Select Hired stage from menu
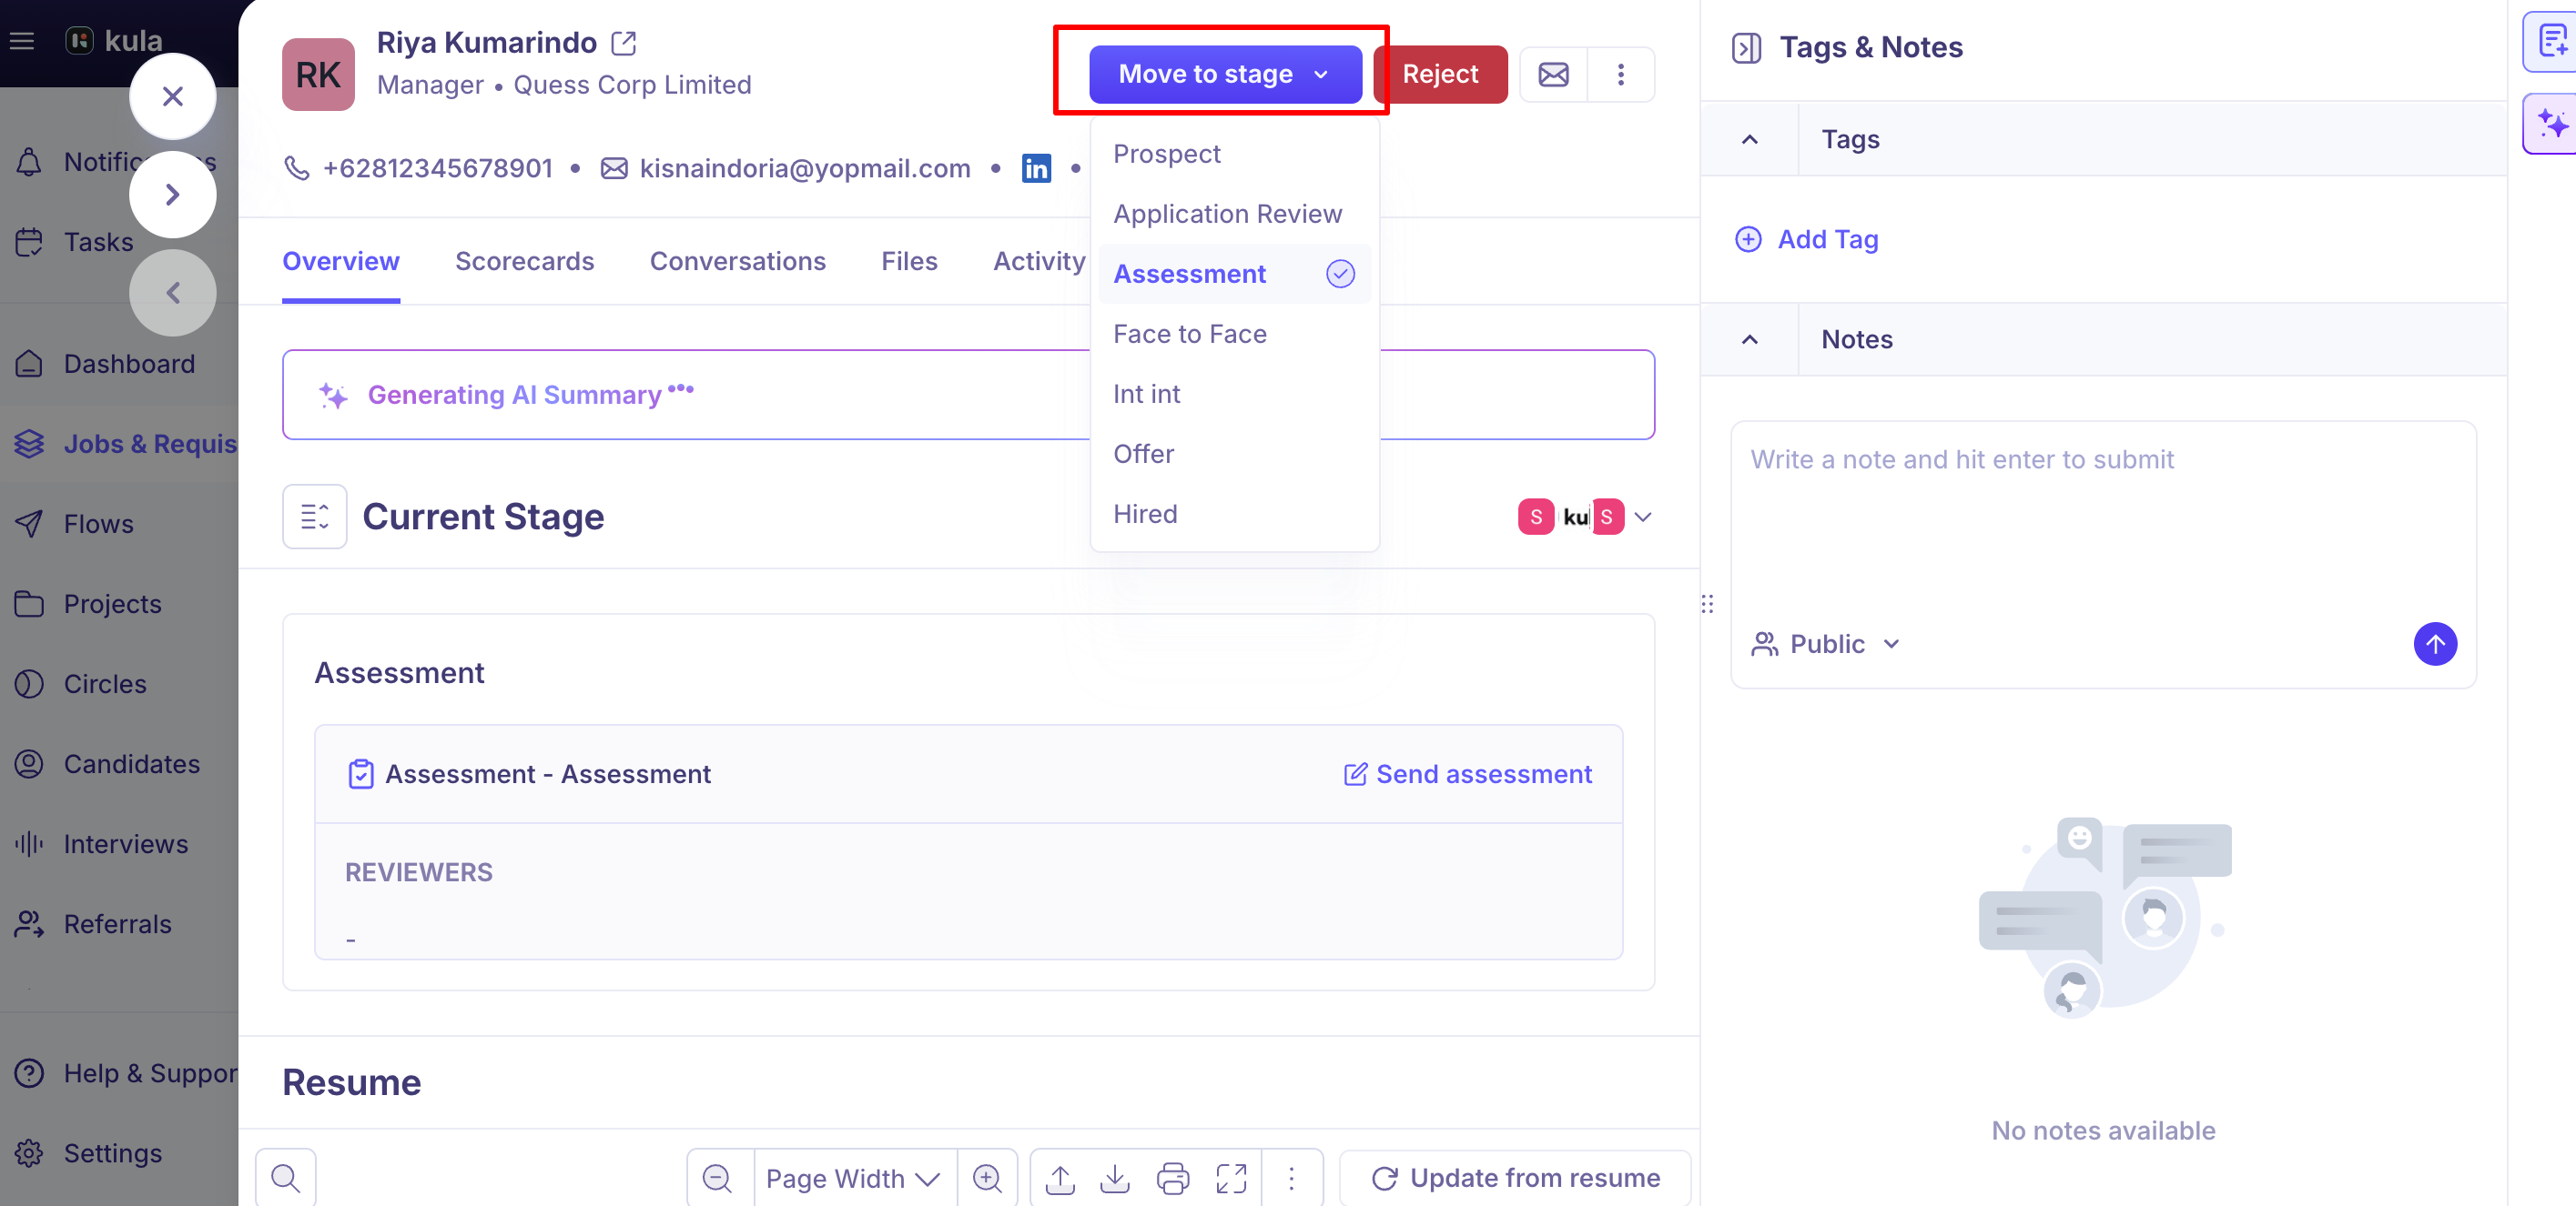Screen dimensions: 2576x1206 1234,514
